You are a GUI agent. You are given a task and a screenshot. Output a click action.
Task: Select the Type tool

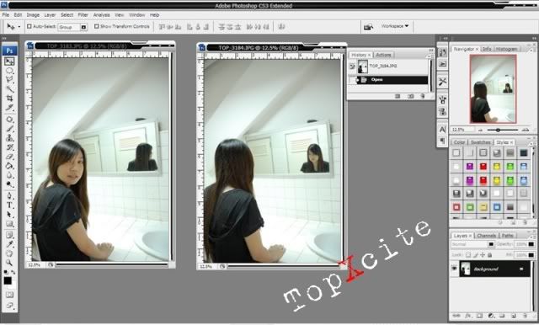[x=9, y=205]
